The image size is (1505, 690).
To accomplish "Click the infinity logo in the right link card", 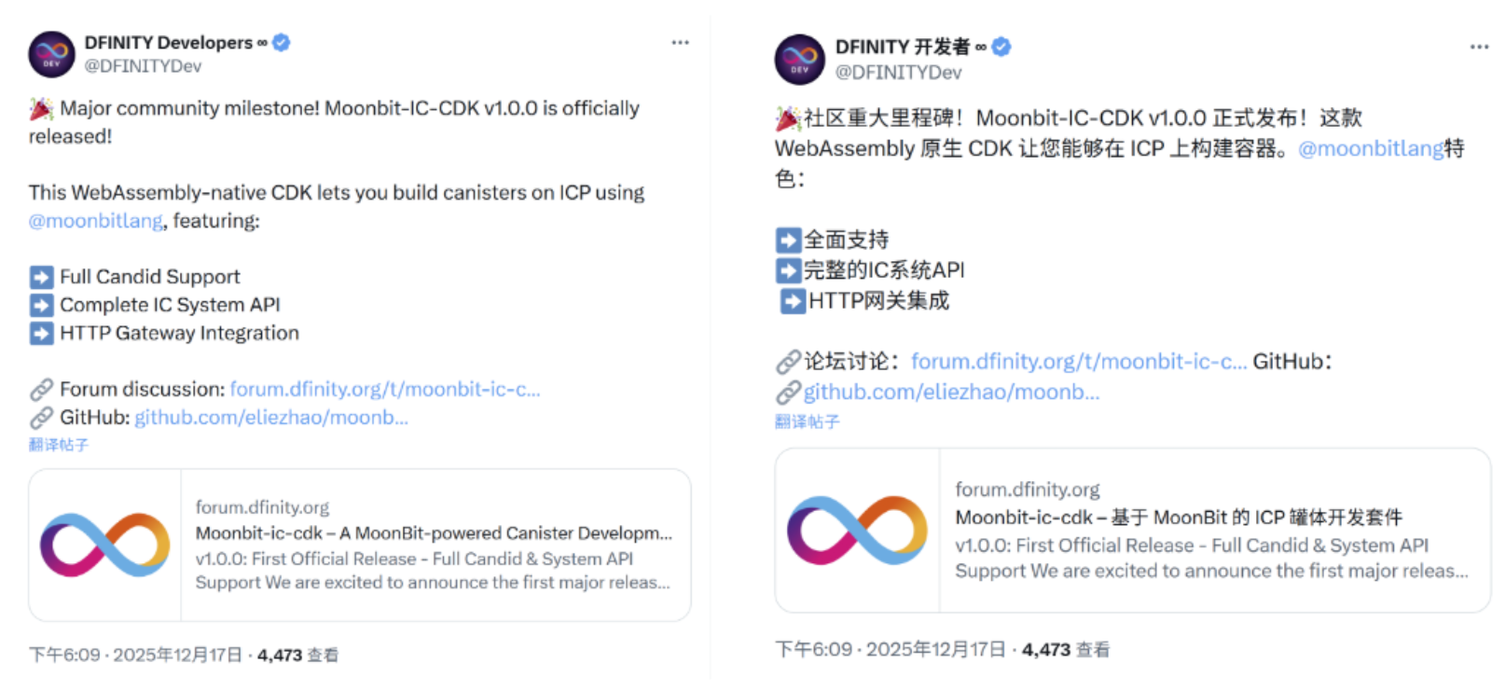I will [x=857, y=530].
